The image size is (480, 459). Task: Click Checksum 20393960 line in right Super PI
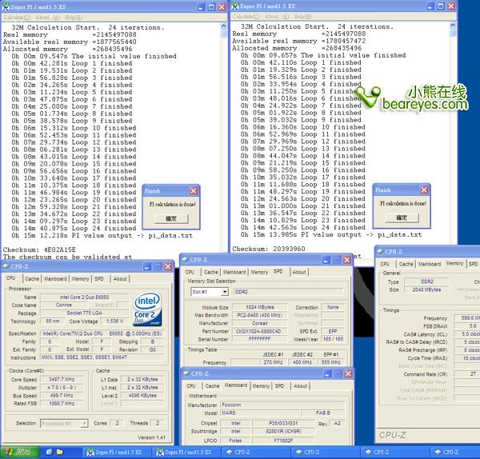click(269, 249)
